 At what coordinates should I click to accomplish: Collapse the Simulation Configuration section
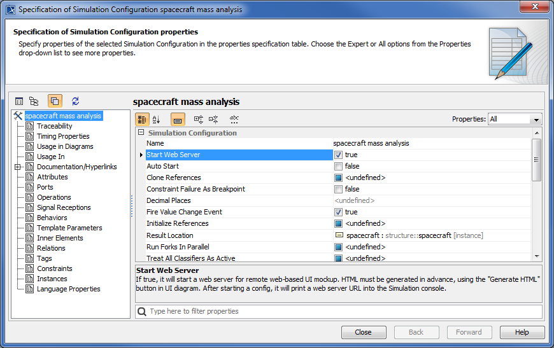[x=141, y=133]
